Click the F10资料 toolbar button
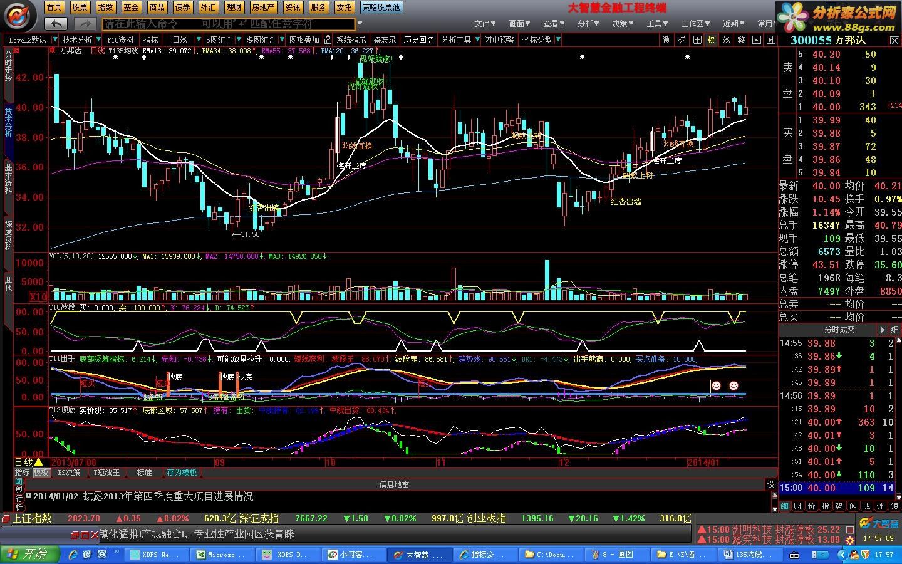 click(120, 39)
